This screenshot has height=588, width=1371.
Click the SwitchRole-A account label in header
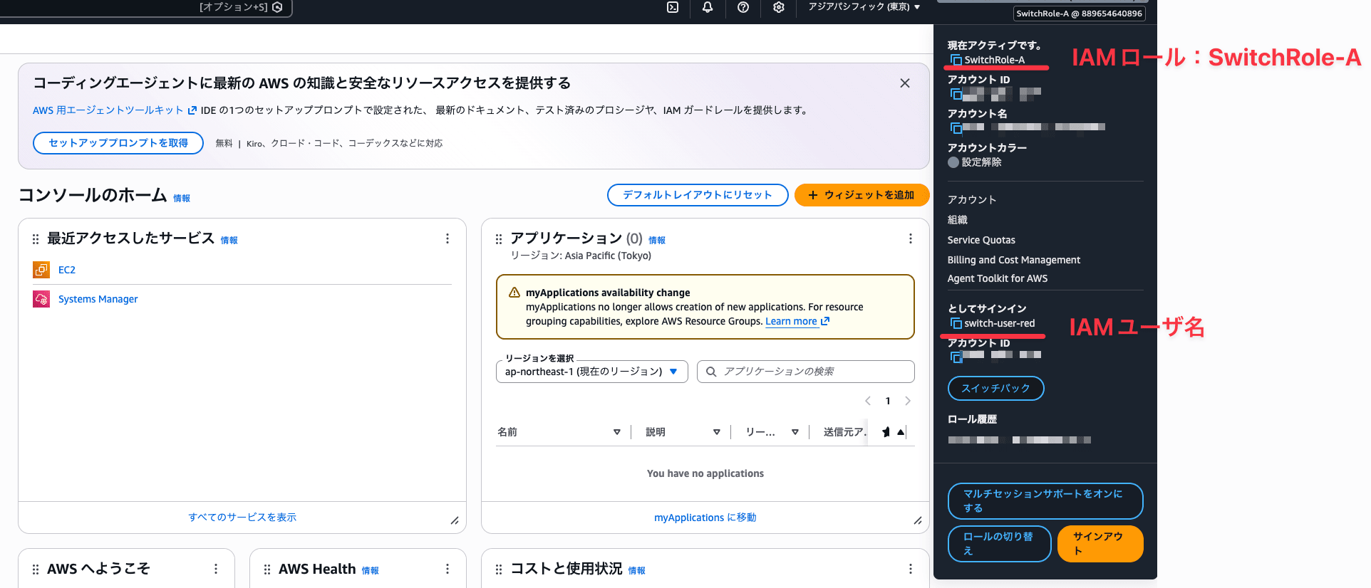[x=1079, y=14]
